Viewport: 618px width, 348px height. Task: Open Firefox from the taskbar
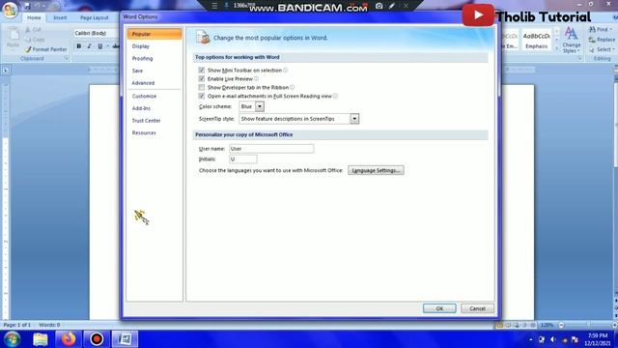(x=69, y=339)
